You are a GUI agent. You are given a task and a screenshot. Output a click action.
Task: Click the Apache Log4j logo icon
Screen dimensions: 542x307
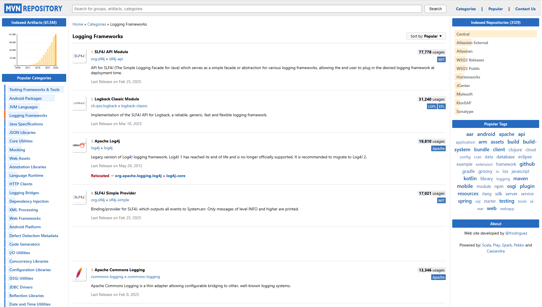coord(79,145)
